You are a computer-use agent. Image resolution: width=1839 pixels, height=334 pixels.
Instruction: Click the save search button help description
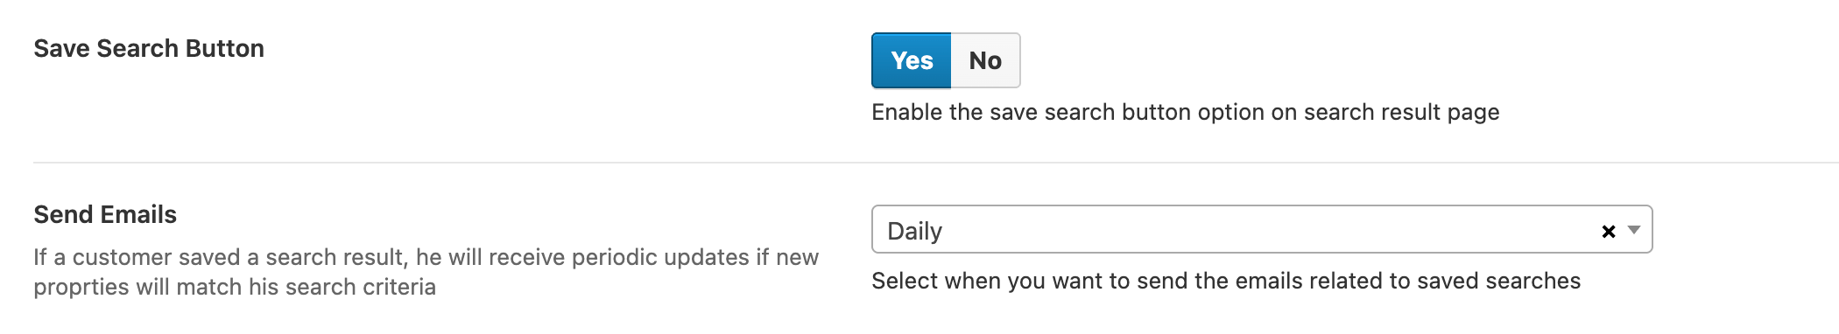point(1185,112)
